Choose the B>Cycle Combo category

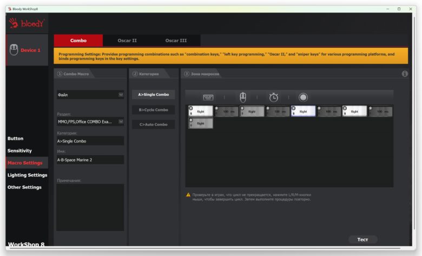click(x=154, y=109)
